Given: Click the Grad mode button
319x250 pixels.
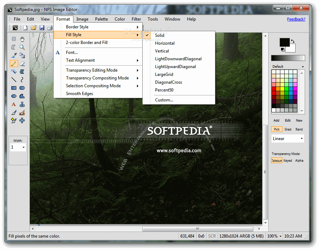Looking at the screenshot, I should (288, 129).
